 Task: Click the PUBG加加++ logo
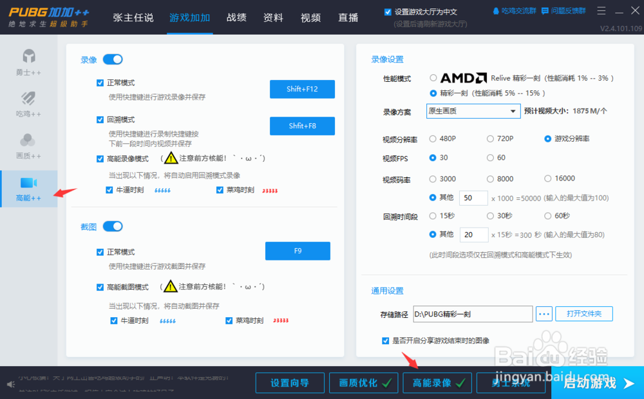tap(48, 17)
